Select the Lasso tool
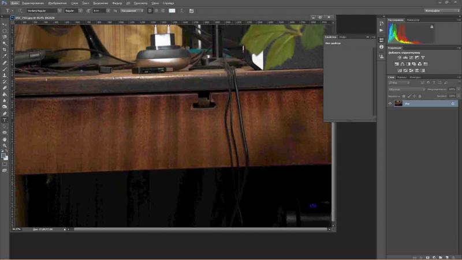Viewport: 462px width, 260px height. pyautogui.click(x=5, y=37)
